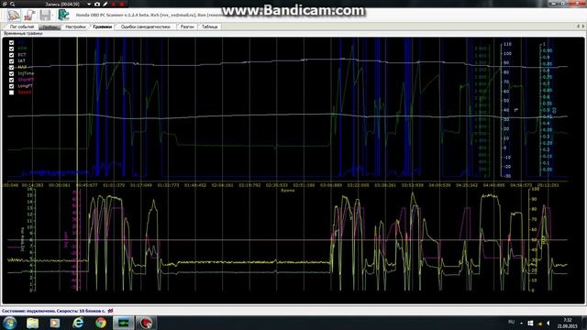Switch to the OBD scanner taskbar button
Viewport: 587px width, 330px height.
point(123,323)
